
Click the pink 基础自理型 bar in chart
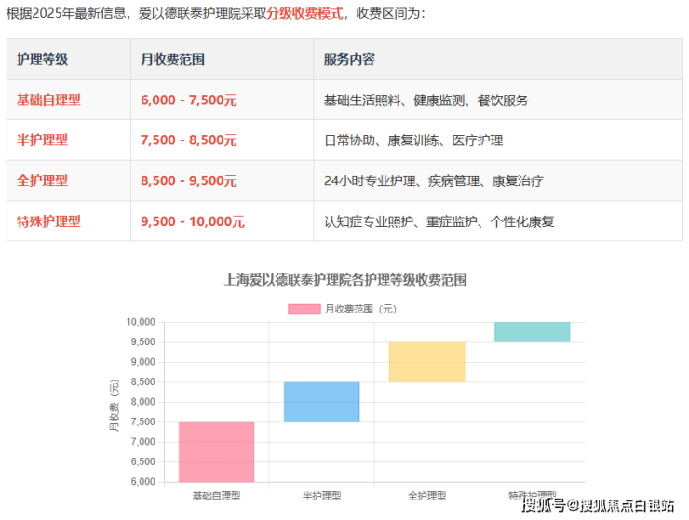coord(216,452)
